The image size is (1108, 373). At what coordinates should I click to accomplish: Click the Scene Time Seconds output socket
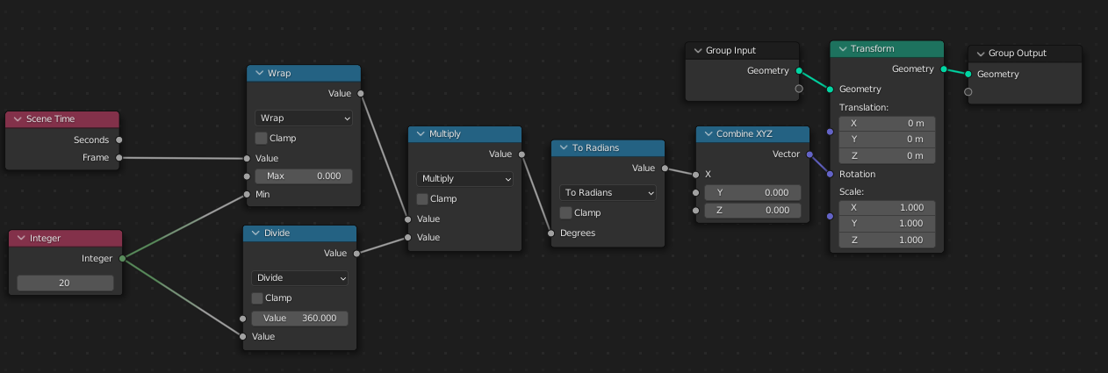point(119,140)
